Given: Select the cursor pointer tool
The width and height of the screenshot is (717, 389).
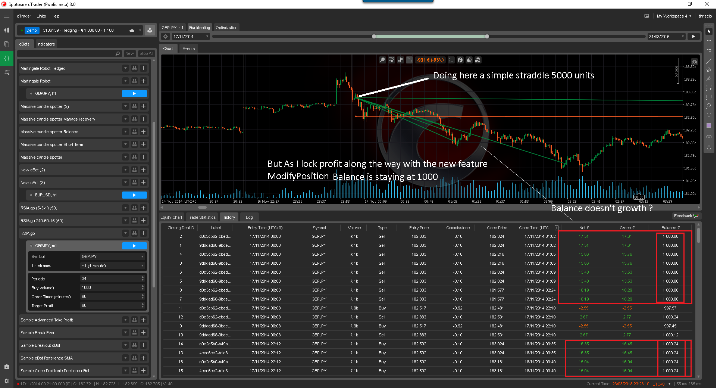Looking at the screenshot, I should [709, 32].
